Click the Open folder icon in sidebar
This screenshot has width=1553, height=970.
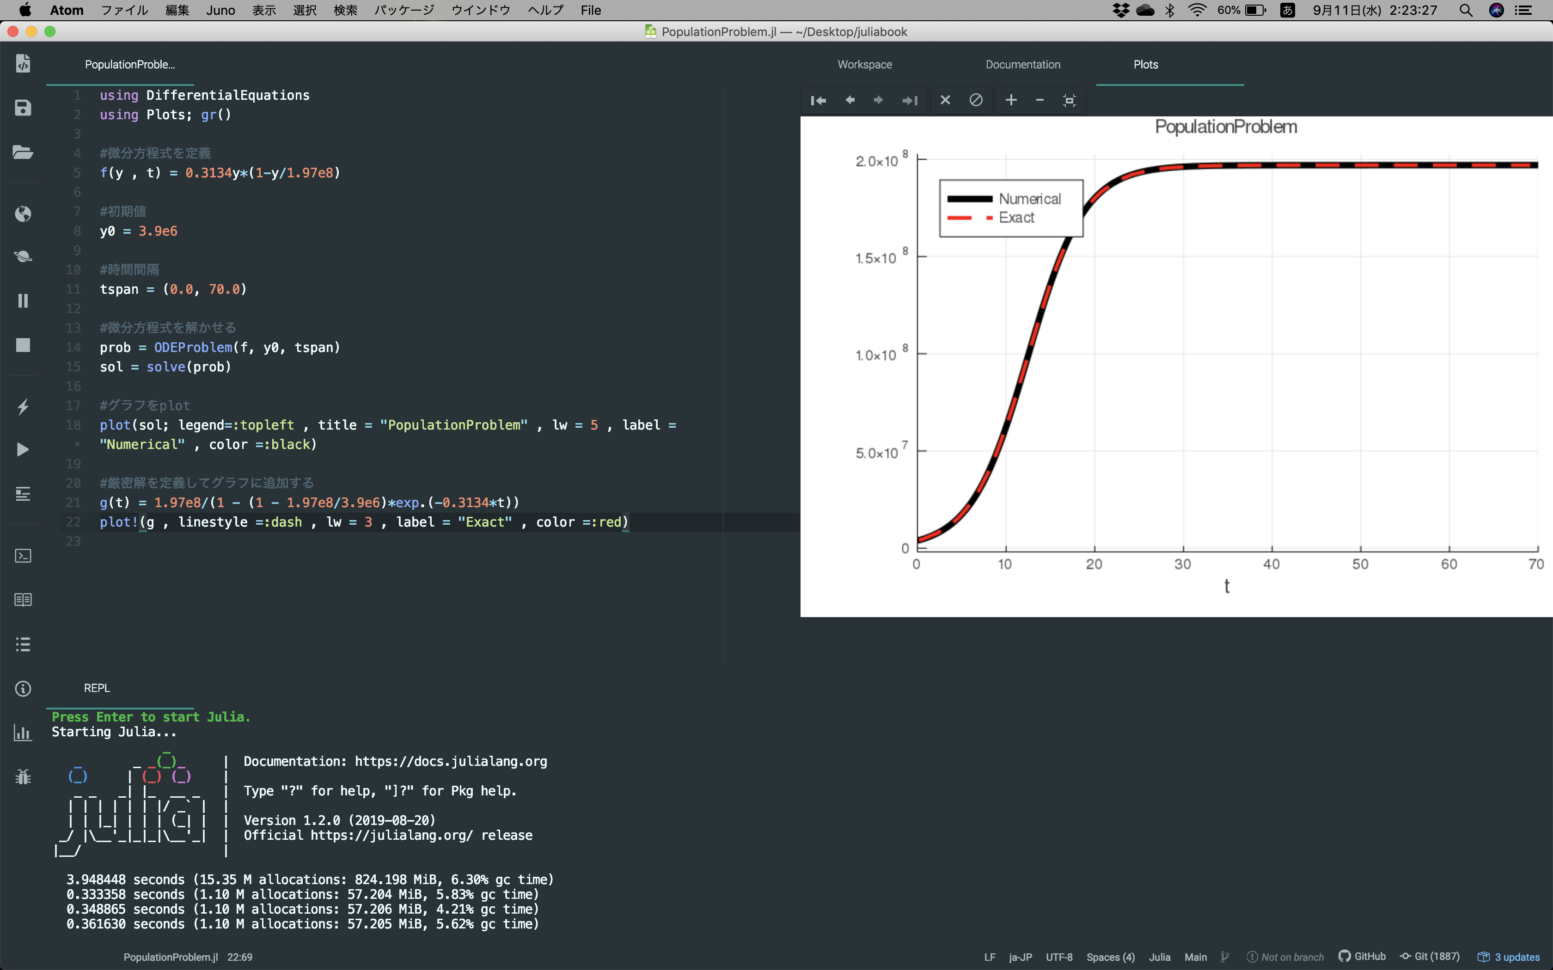point(23,152)
